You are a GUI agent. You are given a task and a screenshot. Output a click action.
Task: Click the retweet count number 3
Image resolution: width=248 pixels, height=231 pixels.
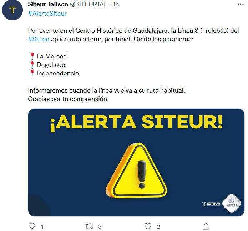(x=100, y=227)
